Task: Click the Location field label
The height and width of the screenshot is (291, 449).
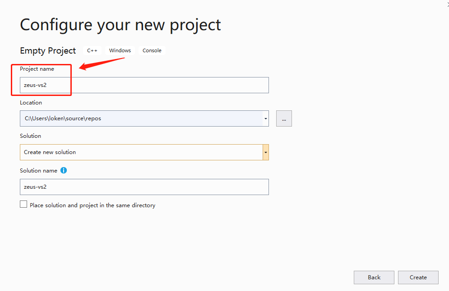Action: coord(31,103)
